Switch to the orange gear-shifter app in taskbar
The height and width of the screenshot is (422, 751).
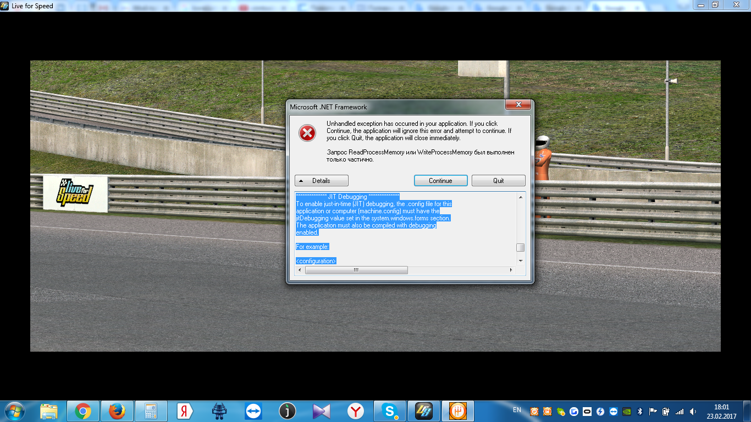[x=457, y=411]
